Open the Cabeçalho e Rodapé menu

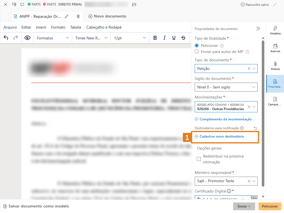pos(104,27)
